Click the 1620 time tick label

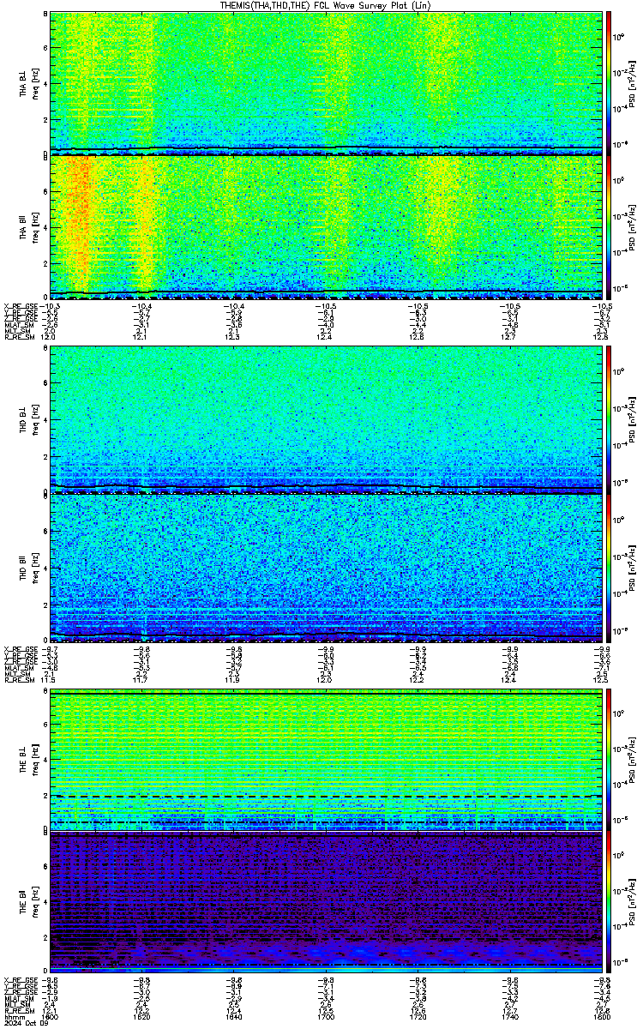coord(141,1017)
